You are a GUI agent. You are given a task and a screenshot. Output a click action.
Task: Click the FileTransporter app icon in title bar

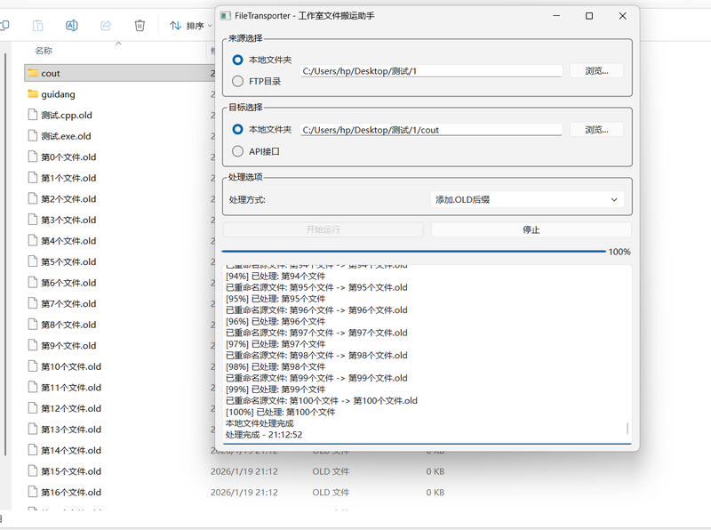click(227, 16)
